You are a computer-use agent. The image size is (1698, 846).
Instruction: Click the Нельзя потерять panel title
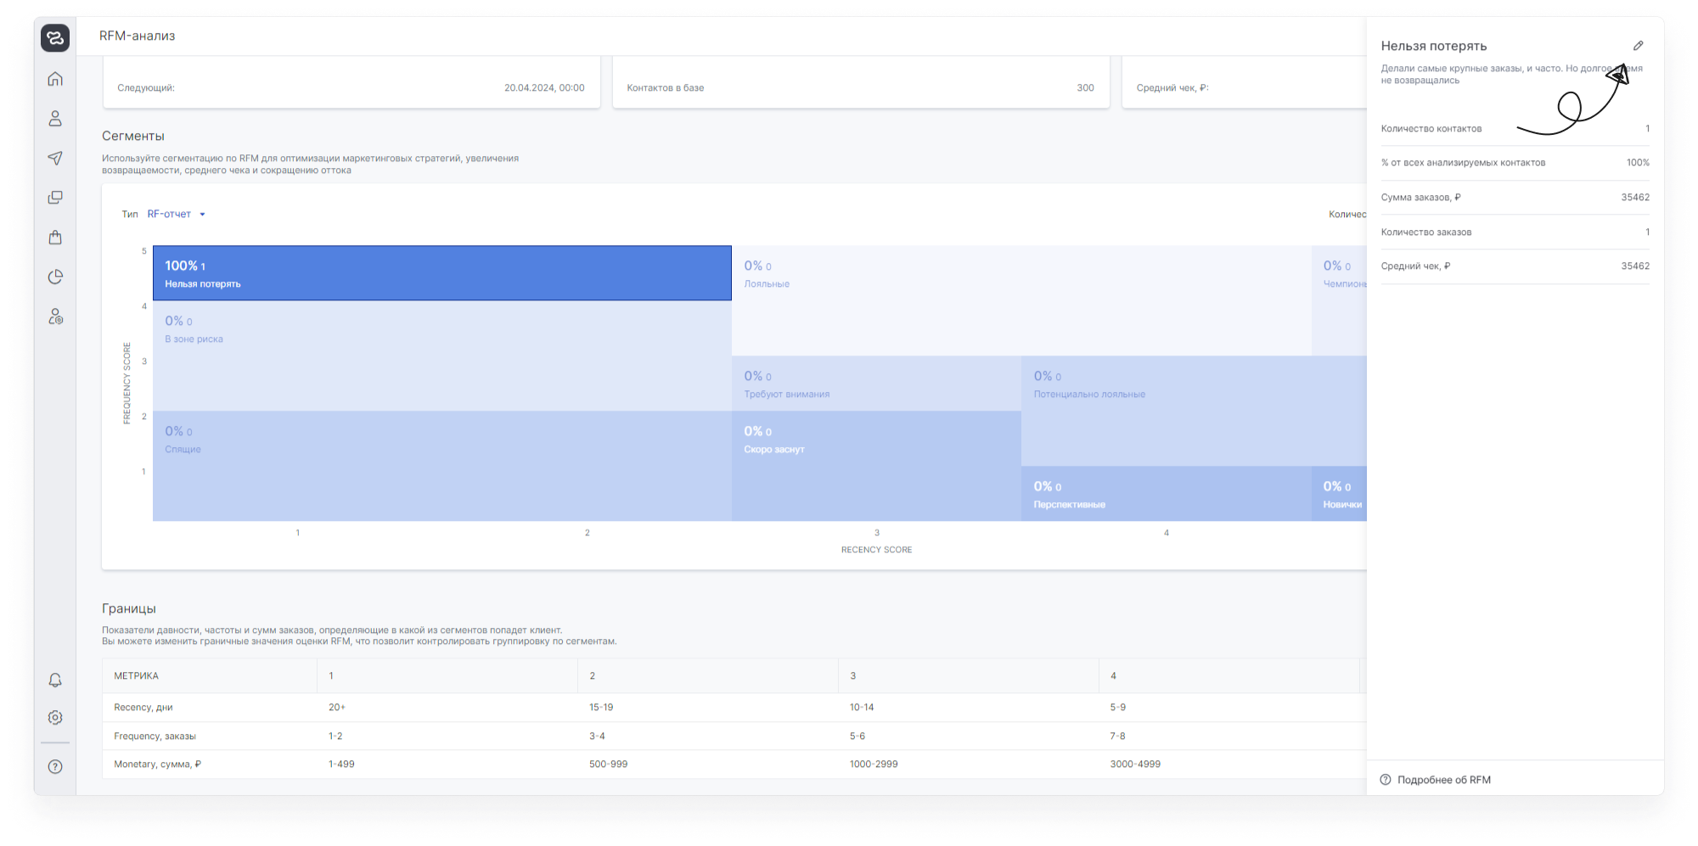click(x=1434, y=46)
